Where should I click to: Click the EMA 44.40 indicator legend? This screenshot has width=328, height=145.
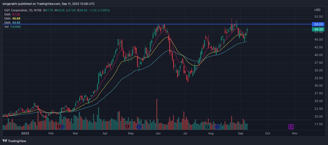pos(12,22)
